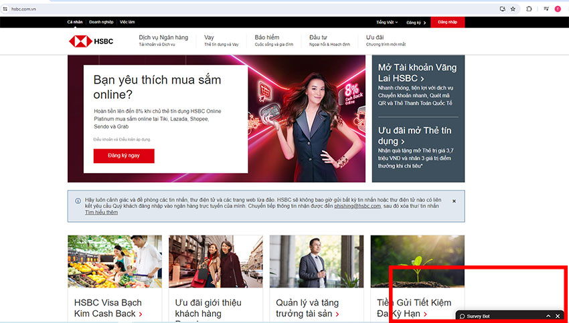Select the Cá nhân tab
Image resolution: width=569 pixels, height=323 pixels.
click(75, 22)
